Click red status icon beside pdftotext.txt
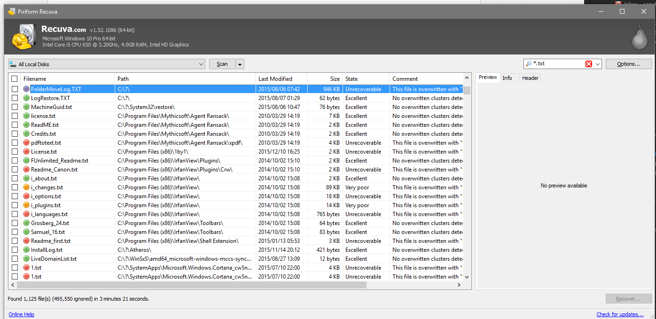The width and height of the screenshot is (656, 319). point(27,143)
